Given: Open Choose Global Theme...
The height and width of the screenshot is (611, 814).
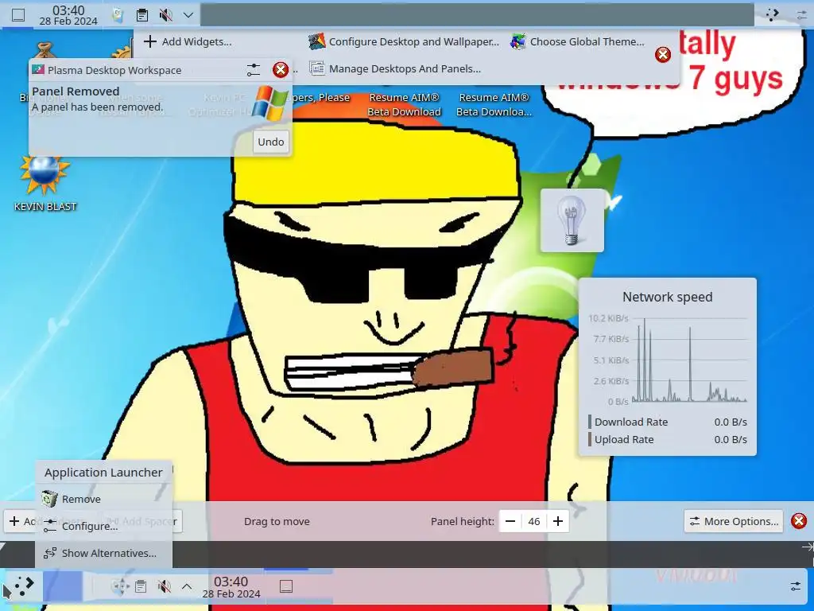Looking at the screenshot, I should click(x=577, y=41).
